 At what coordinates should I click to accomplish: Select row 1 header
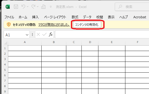click(x=5, y=48)
